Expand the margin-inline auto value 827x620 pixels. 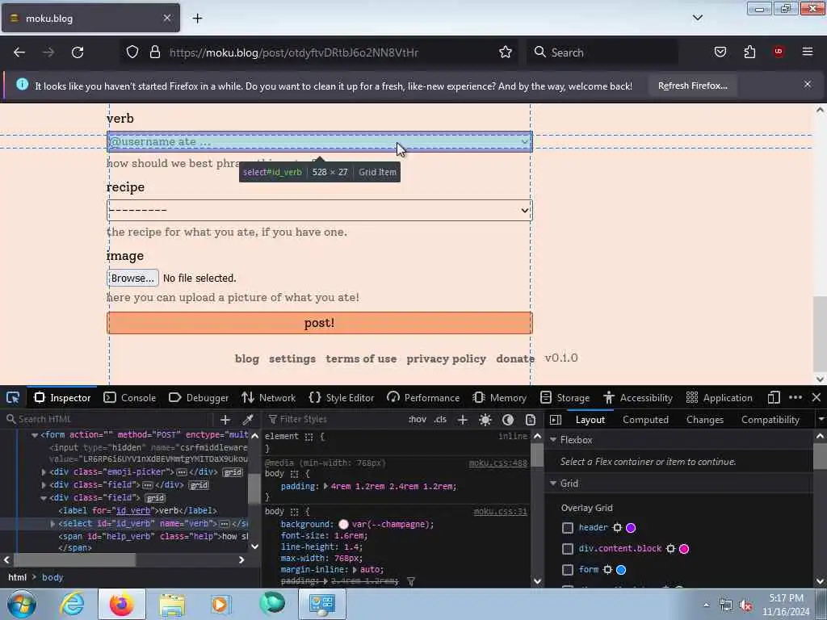tap(355, 569)
